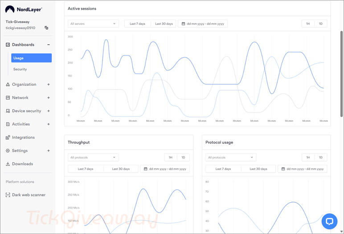Click the Downloads arrow icon
The height and width of the screenshot is (234, 344).
coord(8,164)
